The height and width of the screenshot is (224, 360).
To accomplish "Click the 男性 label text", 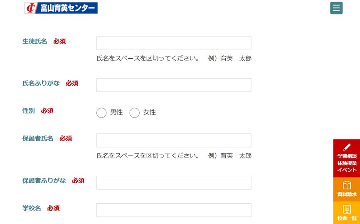I will pos(116,112).
